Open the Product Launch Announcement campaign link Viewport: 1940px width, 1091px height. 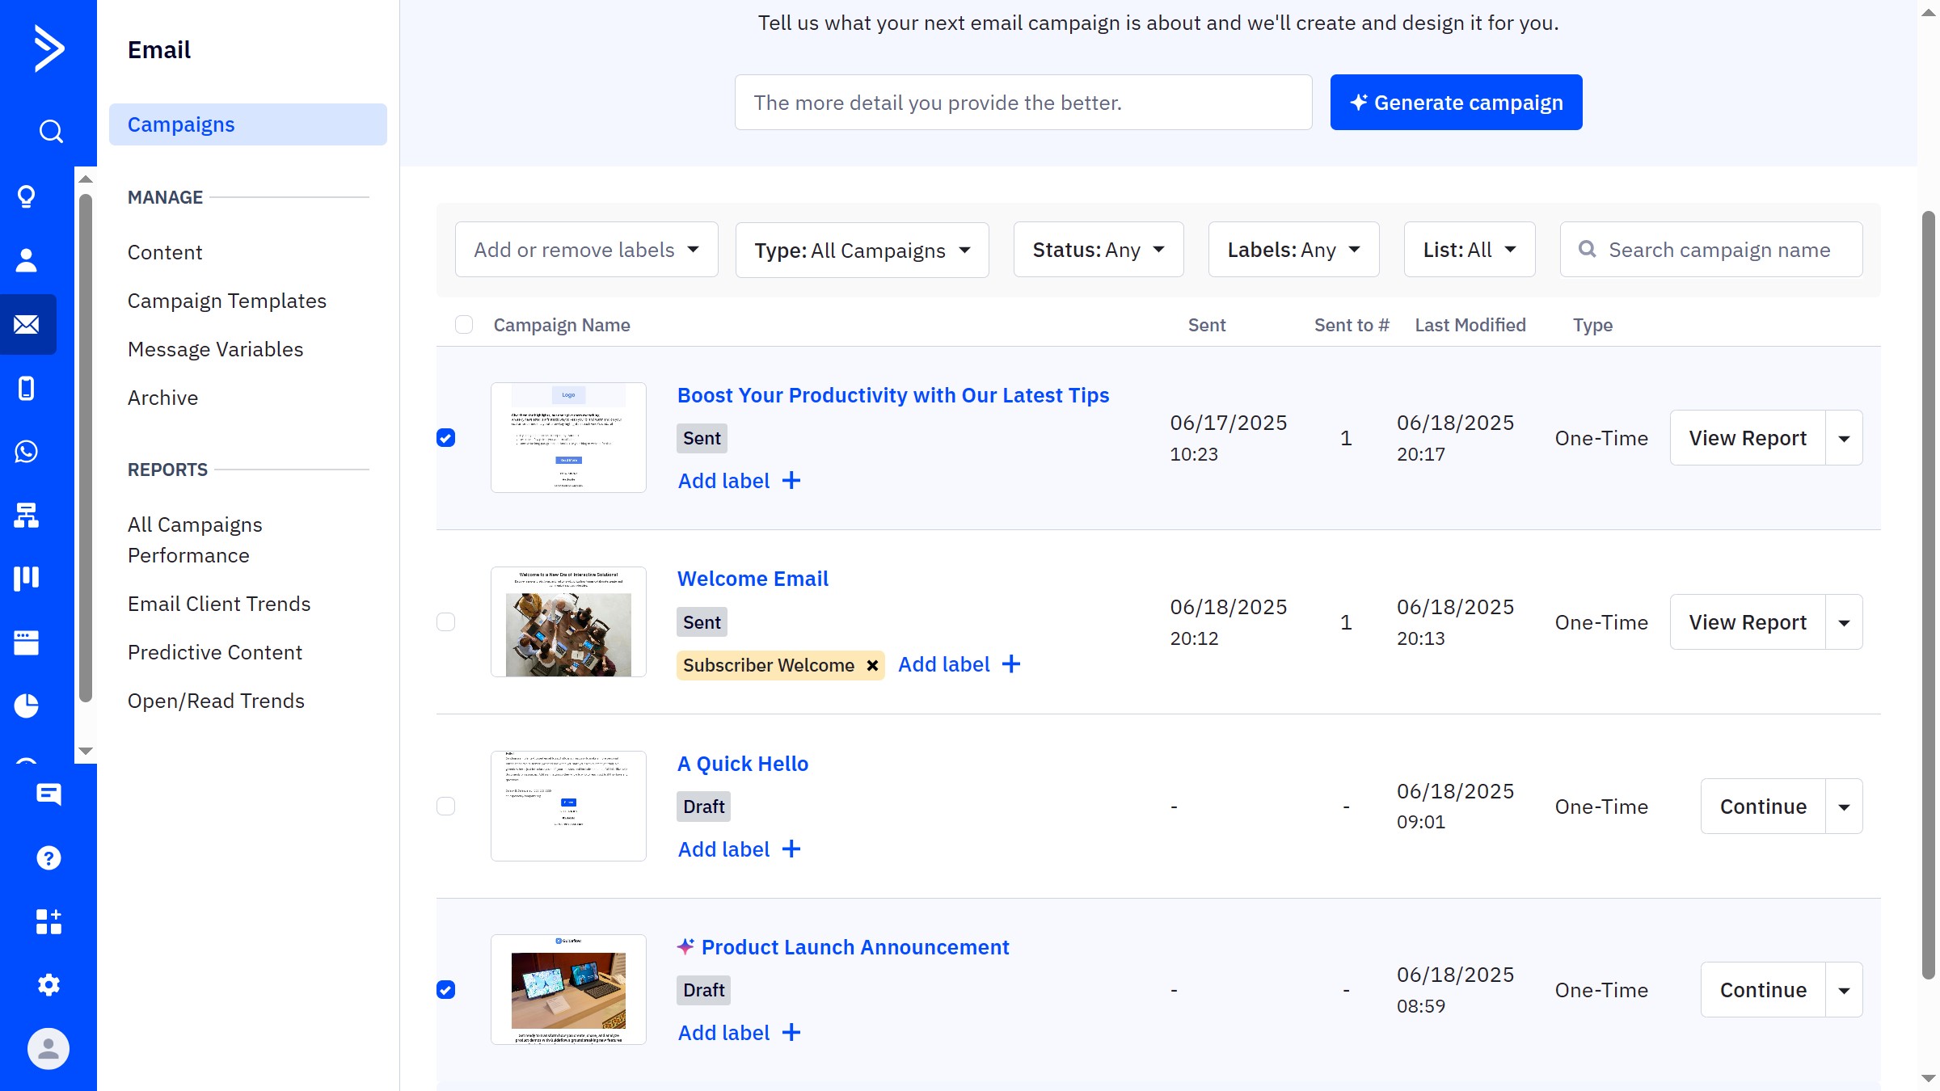(x=854, y=947)
